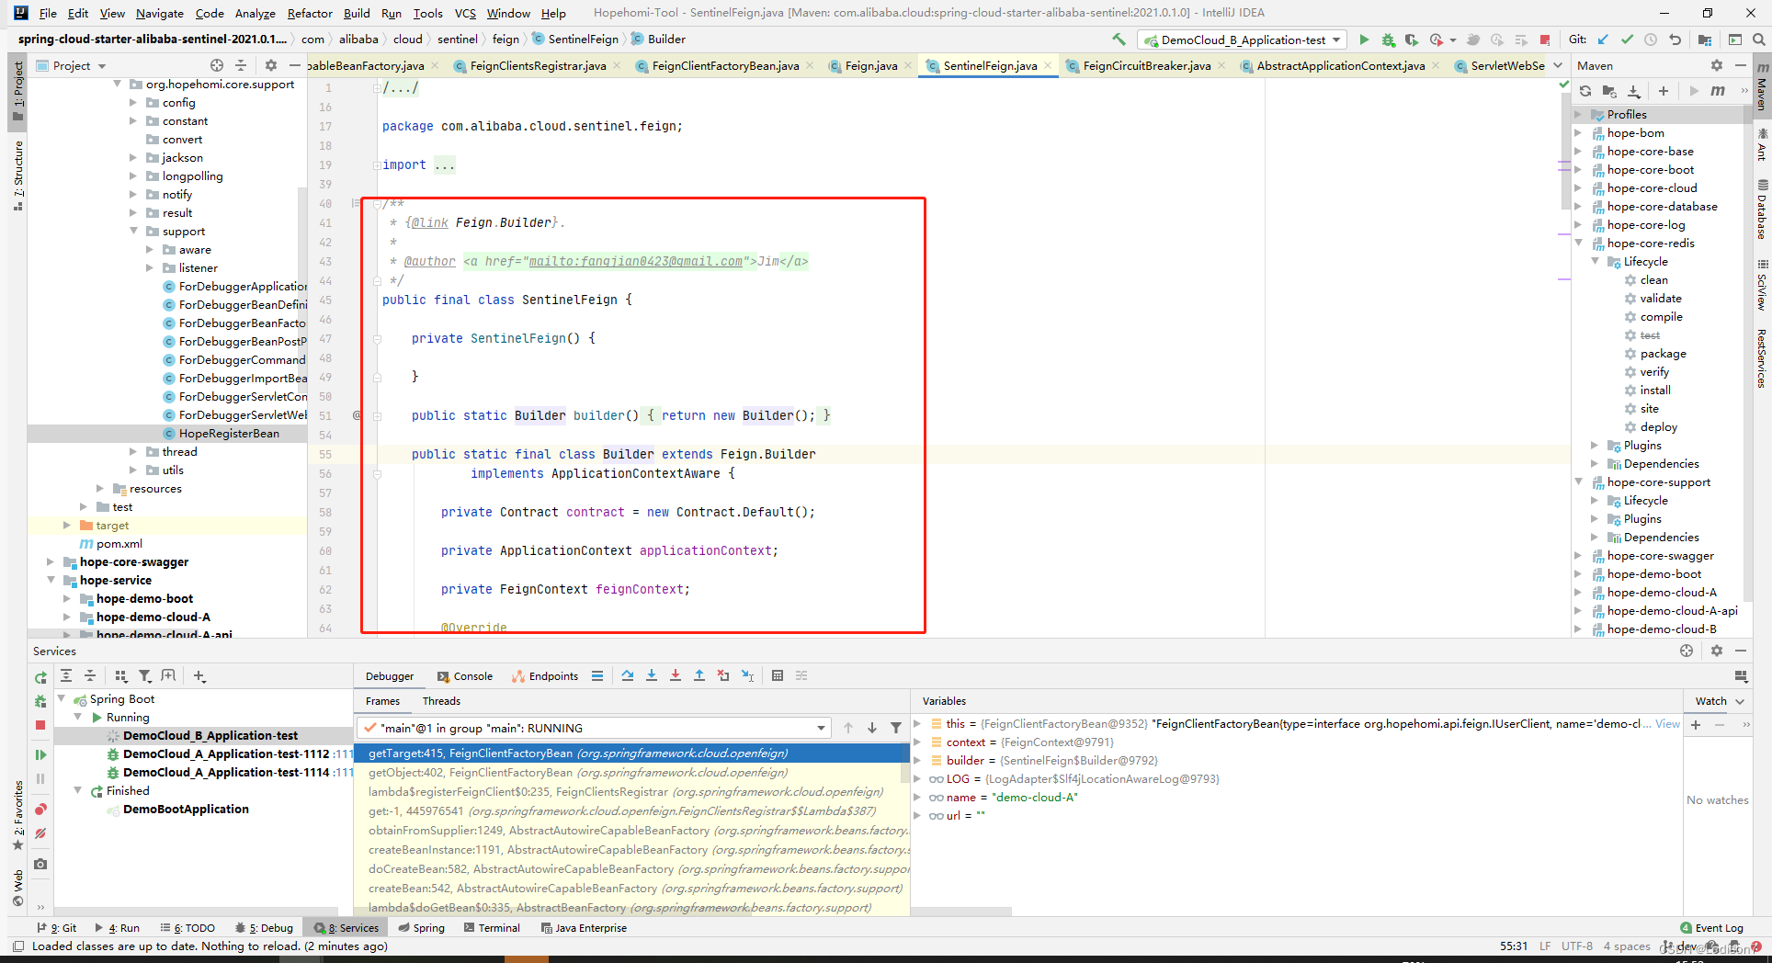This screenshot has height=963, width=1772.
Task: Click the Git rollback icon
Action: pos(1675,40)
